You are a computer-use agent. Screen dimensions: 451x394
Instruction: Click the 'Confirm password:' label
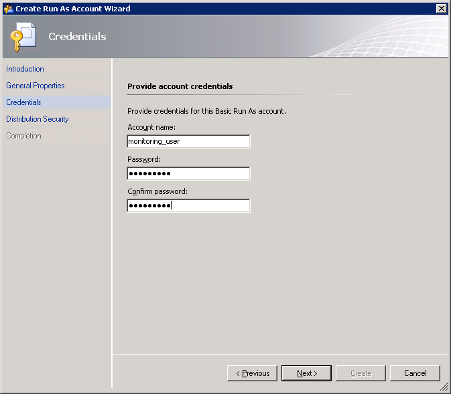[x=157, y=191]
